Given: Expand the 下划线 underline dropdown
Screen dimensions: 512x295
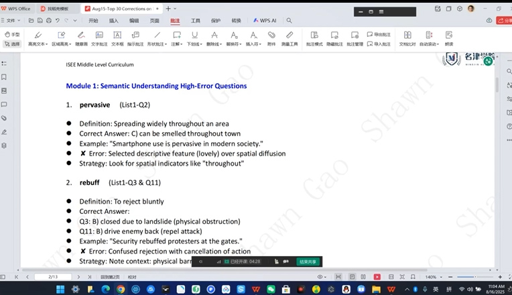Looking at the screenshot, I should (194, 38).
